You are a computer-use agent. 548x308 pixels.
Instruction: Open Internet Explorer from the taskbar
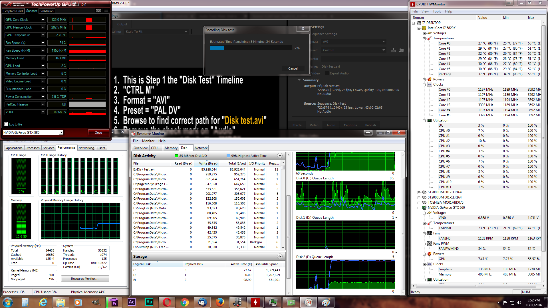43,302
